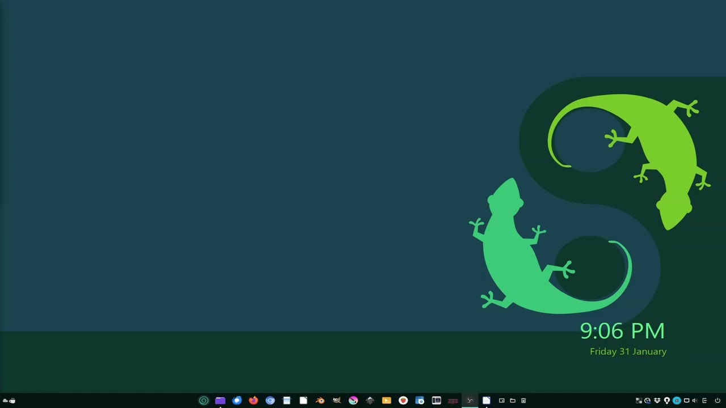Open the weather cloud applet

coord(5,401)
